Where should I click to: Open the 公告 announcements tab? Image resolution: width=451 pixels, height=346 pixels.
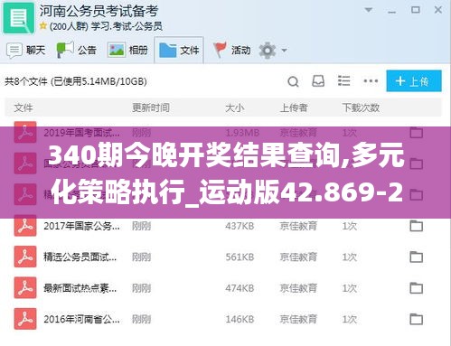[77, 50]
